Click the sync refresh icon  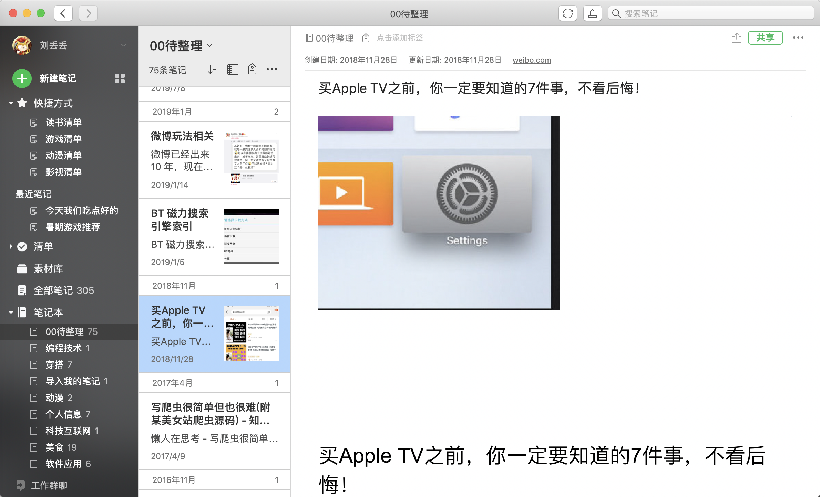[567, 13]
